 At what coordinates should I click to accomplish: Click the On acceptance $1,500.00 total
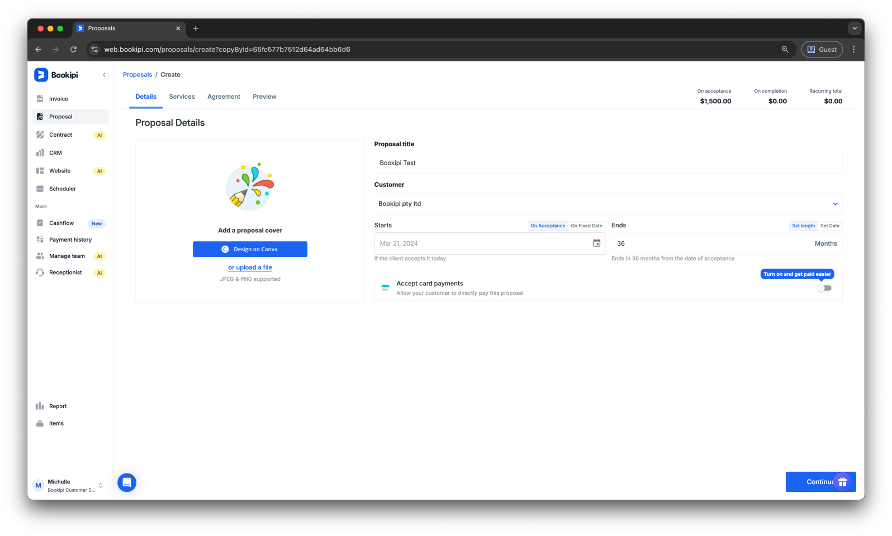point(715,97)
